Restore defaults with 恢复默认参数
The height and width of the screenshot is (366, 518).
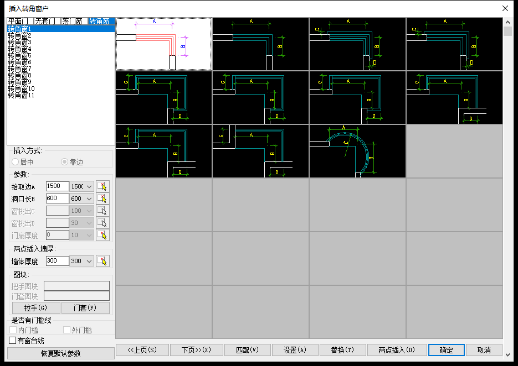click(61, 353)
